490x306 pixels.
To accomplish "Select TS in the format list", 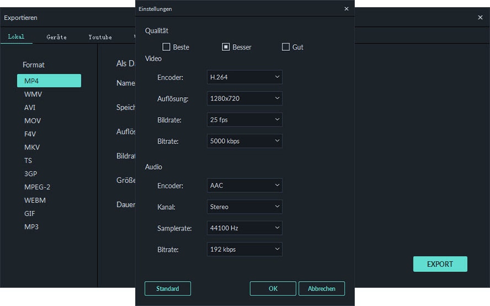I will tap(28, 161).
